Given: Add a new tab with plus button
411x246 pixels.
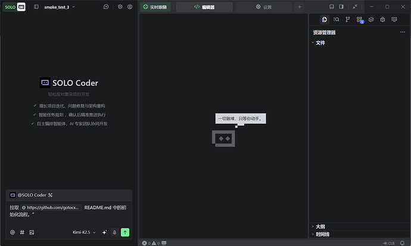Looking at the screenshot, I should [x=300, y=7].
